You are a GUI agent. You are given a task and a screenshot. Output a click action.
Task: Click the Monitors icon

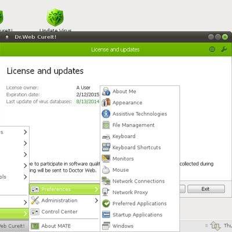(106, 158)
